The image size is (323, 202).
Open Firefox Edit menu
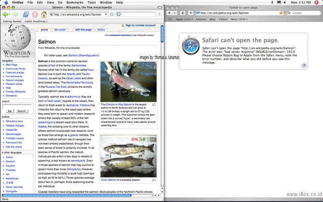coord(40,2)
